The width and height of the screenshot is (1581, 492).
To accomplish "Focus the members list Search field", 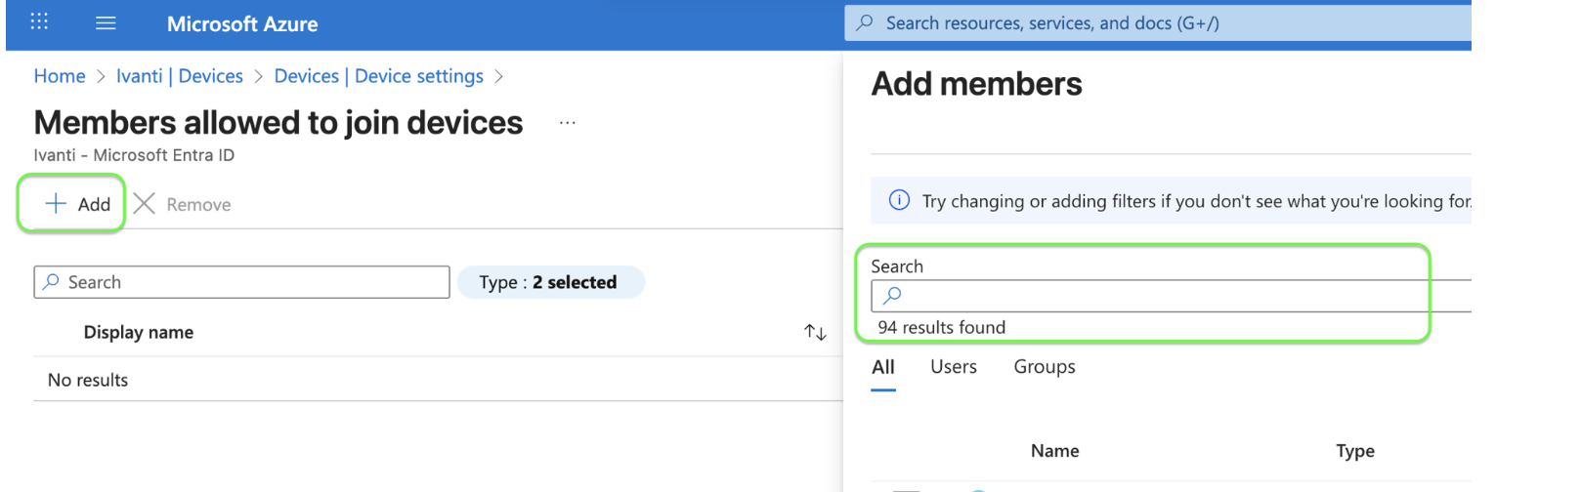I will [x=254, y=282].
